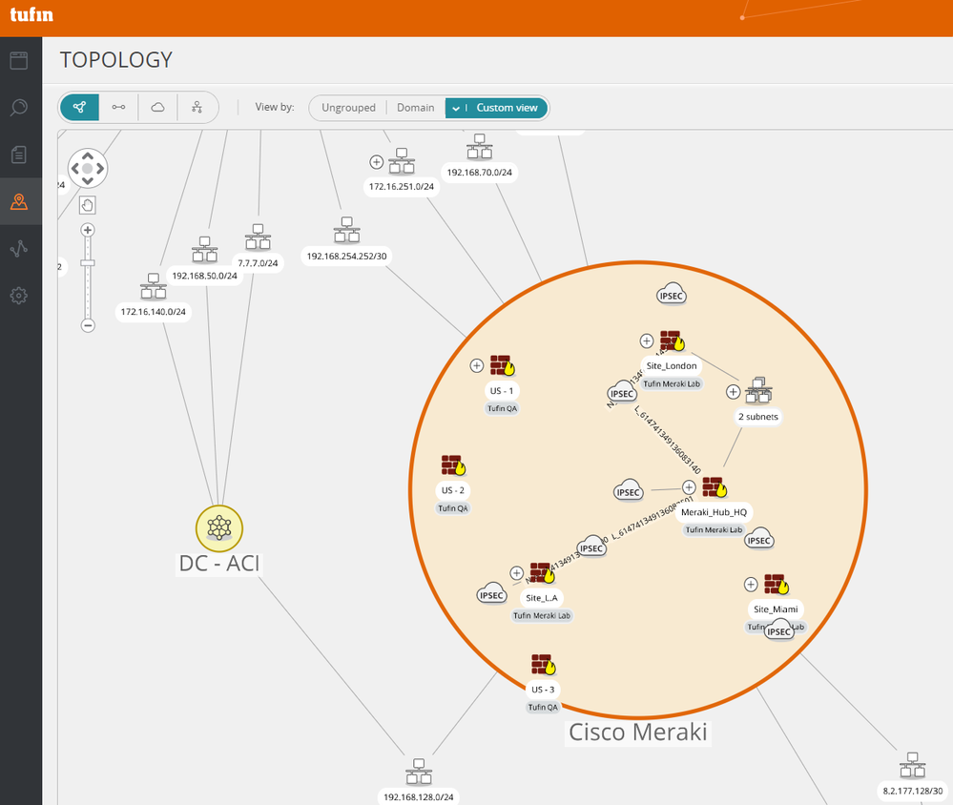Select the cloud view toolbar button
This screenshot has height=805, width=953.
click(x=157, y=108)
